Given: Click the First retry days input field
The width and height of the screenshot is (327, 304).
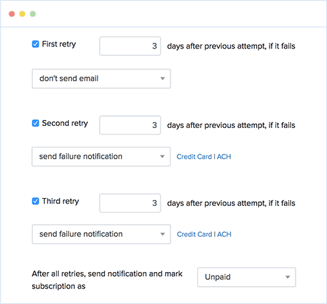Looking at the screenshot, I should [x=130, y=46].
